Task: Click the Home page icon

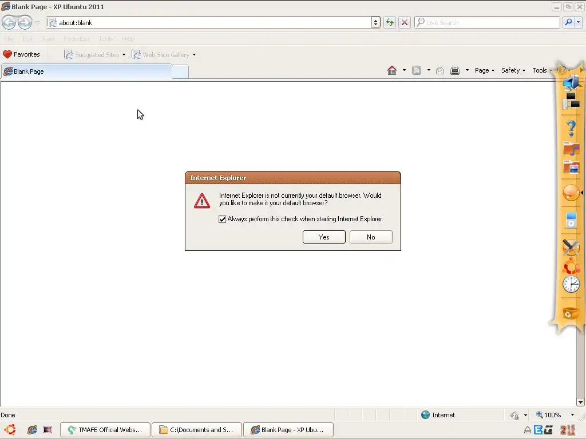Action: pyautogui.click(x=391, y=70)
